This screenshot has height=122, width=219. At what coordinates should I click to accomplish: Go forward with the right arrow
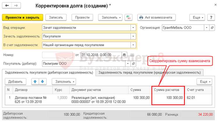[x=16, y=6]
